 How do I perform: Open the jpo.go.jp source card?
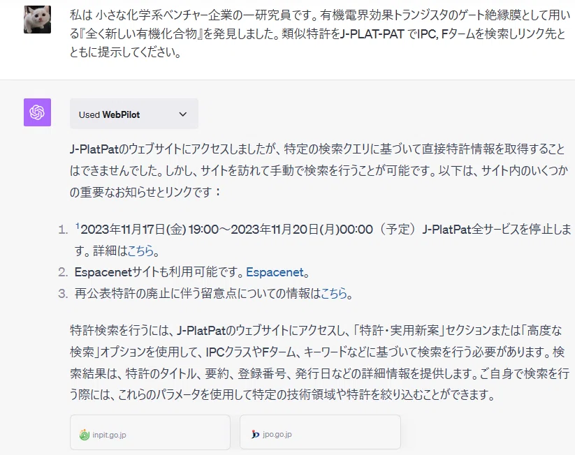[320, 432]
